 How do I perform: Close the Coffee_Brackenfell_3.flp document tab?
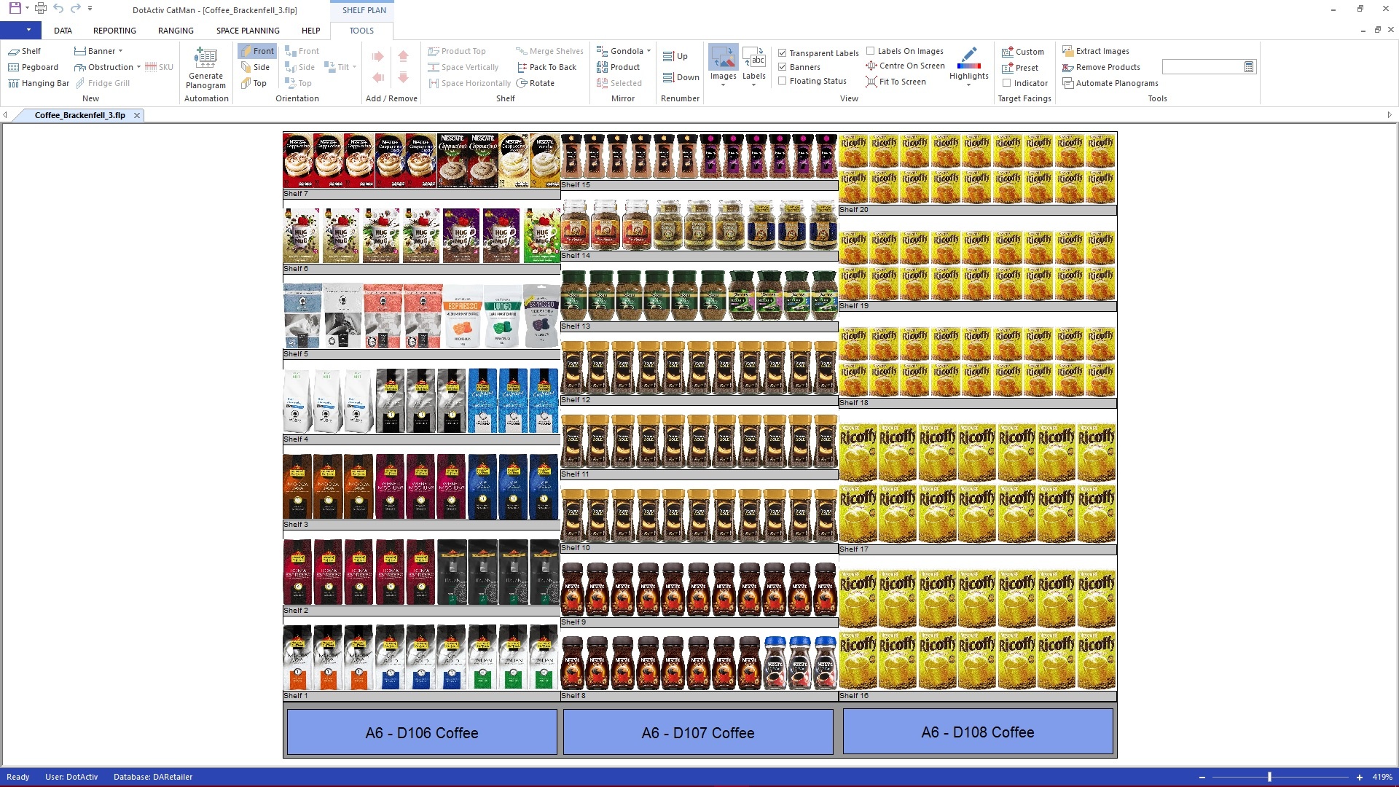(x=136, y=115)
